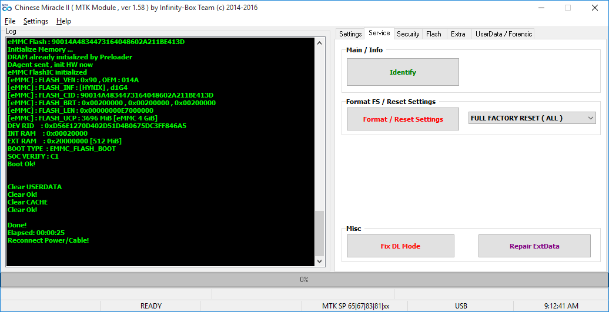Click the FLASH_UCP 3696 MiB log line
The image size is (609, 312).
pos(82,118)
